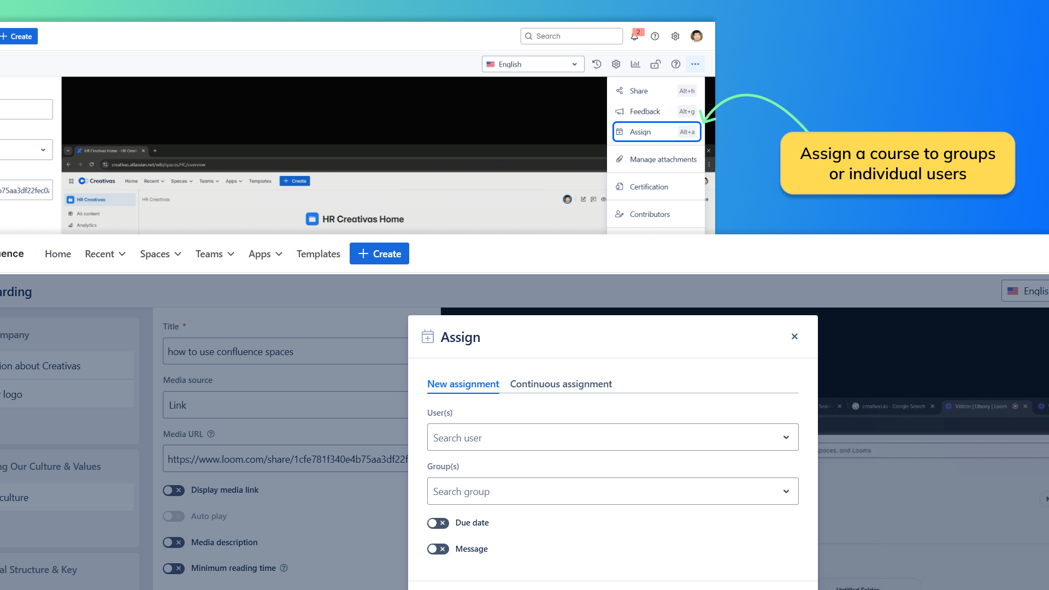This screenshot has height=590, width=1049.
Task: Open the settings gear icon beside the profile avatar
Action: pos(675,37)
